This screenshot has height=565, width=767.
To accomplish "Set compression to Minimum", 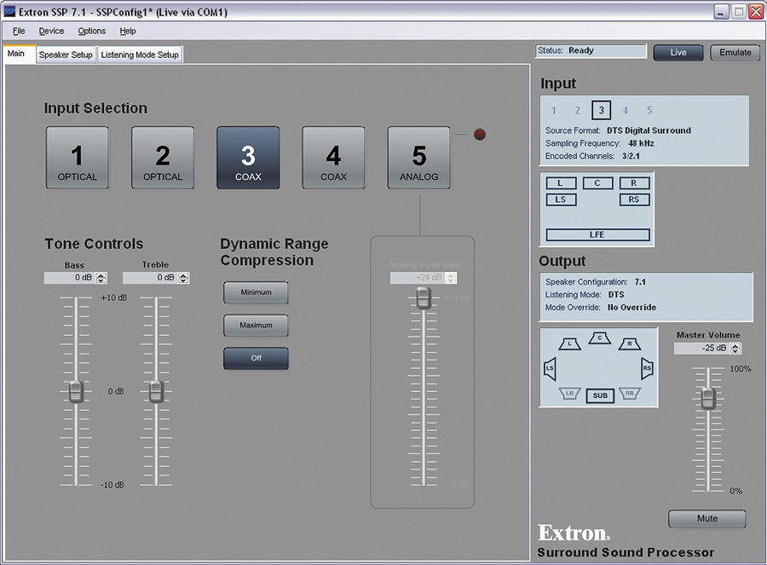I will click(x=256, y=292).
